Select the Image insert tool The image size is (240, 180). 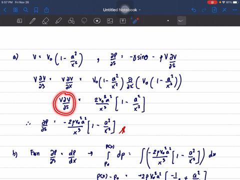(110, 21)
